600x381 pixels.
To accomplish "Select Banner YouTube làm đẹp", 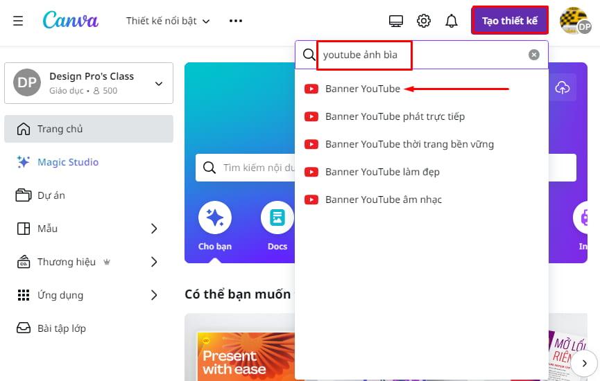I will tap(421, 172).
